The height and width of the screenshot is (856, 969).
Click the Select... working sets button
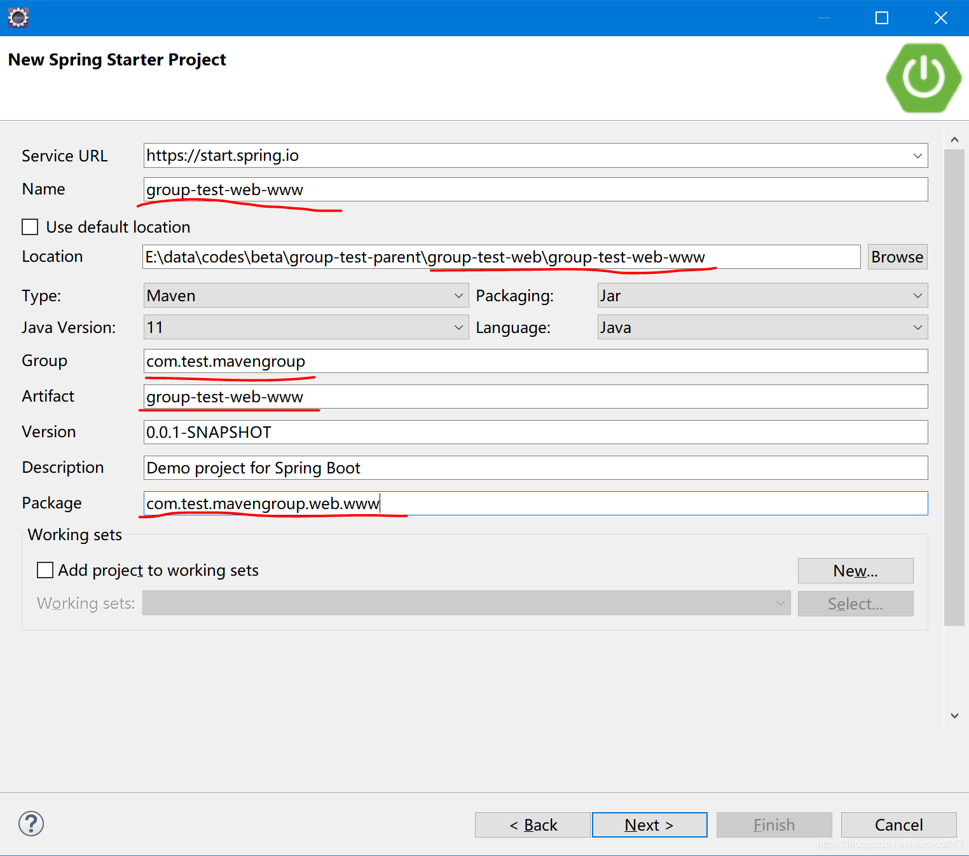coord(855,604)
